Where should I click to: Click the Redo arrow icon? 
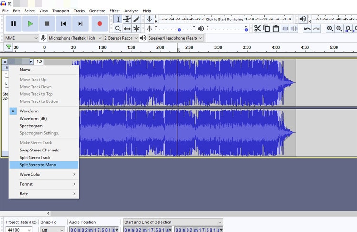[316, 29]
